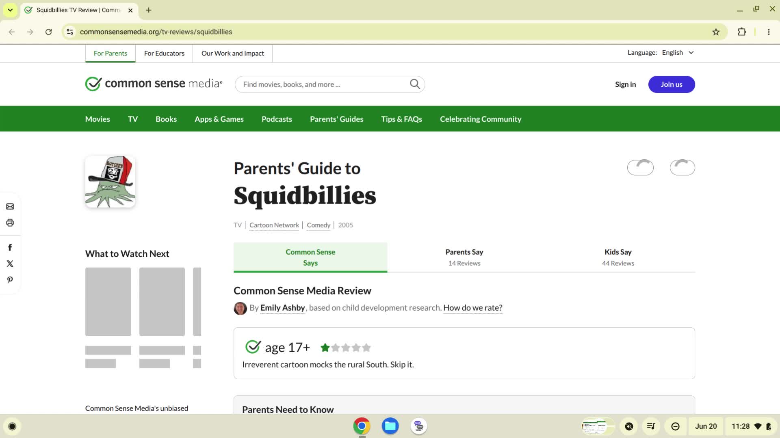Select the For Parents tab
Viewport: 780px width, 438px height.
pyautogui.click(x=110, y=54)
